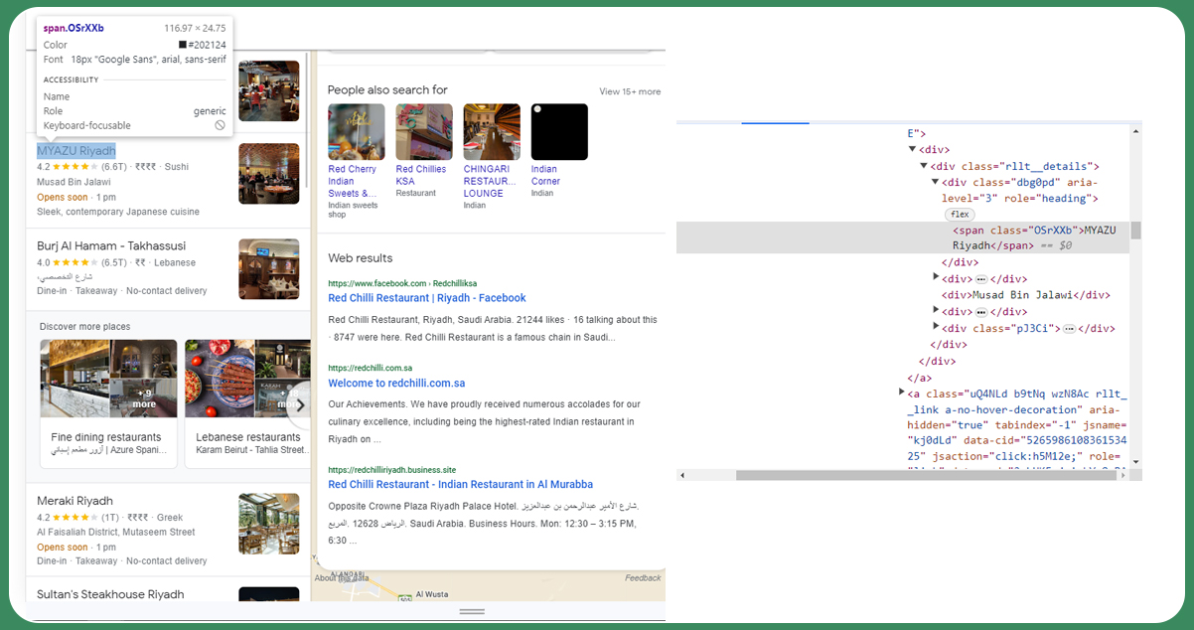Open the Red Chilli Restaurant Facebook result
Image resolution: width=1194 pixels, height=630 pixels.
426,298
